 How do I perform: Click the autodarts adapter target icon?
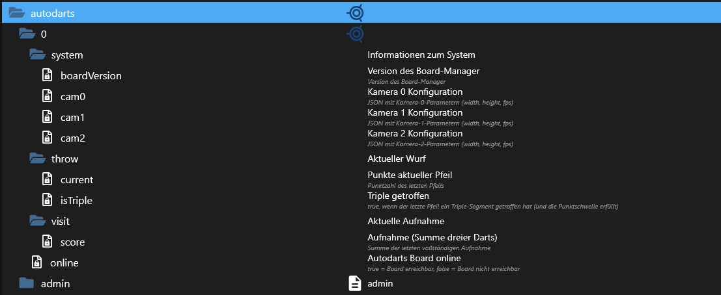click(x=355, y=12)
